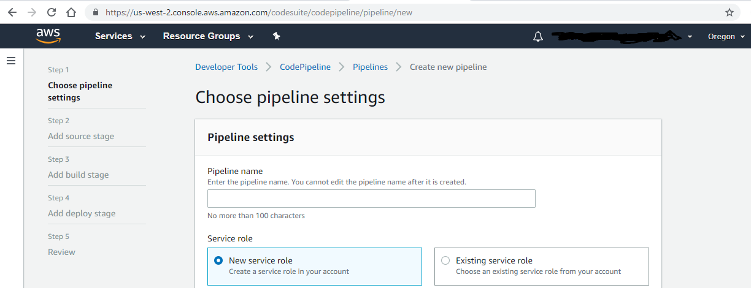Open the Developer Tools breadcrumb link
751x288 pixels.
point(226,67)
